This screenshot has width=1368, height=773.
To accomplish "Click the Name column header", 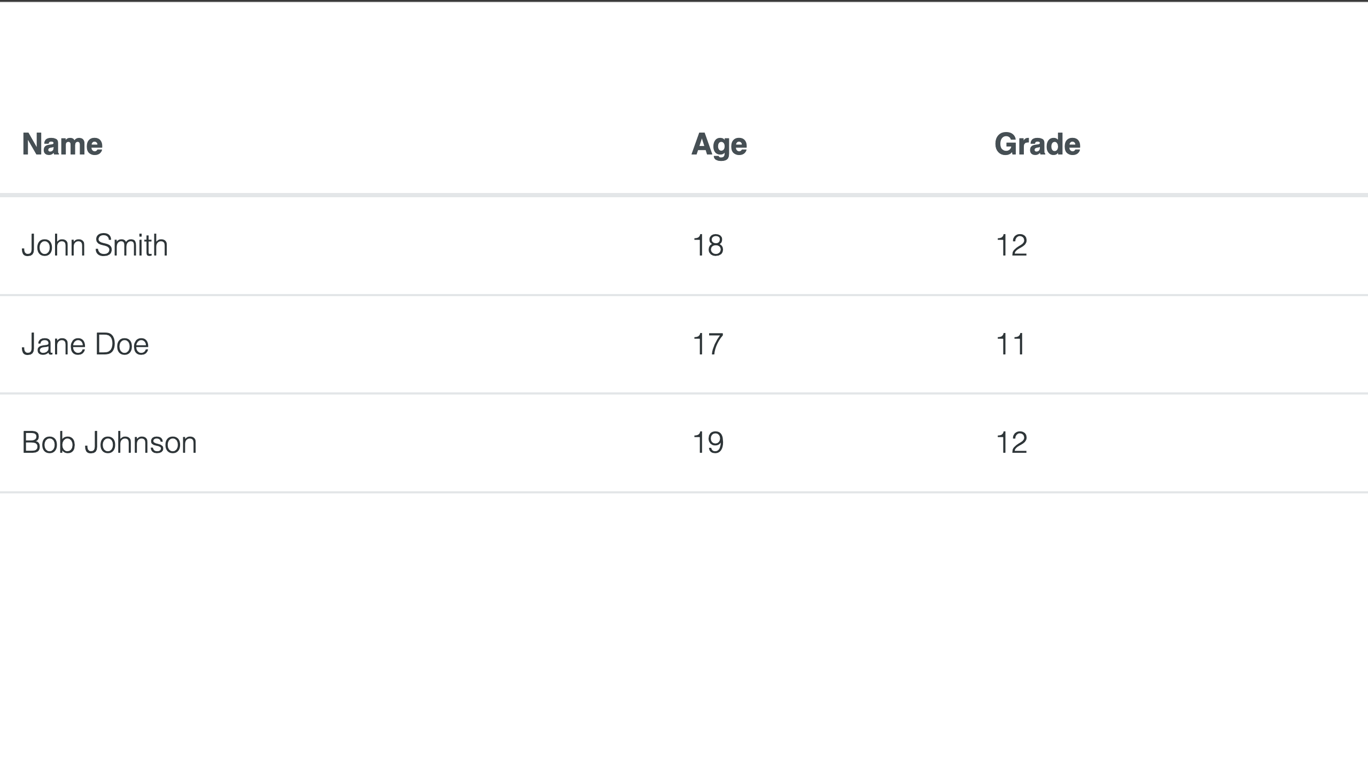I will [x=62, y=144].
